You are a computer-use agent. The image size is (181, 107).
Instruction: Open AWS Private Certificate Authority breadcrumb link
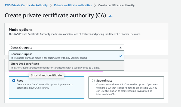[x=26, y=5]
